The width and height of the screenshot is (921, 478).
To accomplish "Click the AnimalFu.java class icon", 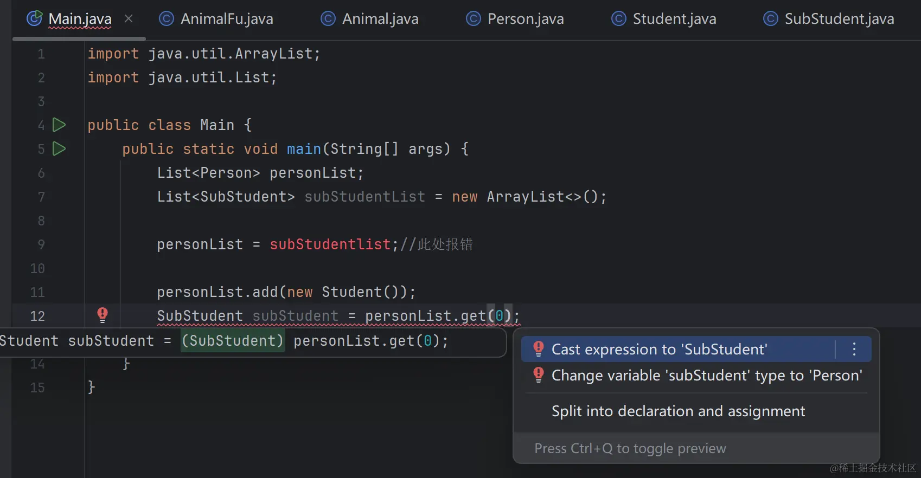I will tap(166, 19).
